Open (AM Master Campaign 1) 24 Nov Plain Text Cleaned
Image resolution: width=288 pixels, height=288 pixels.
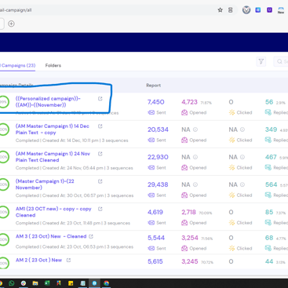pos(53,157)
